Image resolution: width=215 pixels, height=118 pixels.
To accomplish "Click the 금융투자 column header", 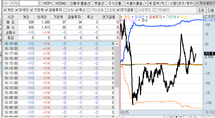I will pyautogui.click(x=74, y=17).
